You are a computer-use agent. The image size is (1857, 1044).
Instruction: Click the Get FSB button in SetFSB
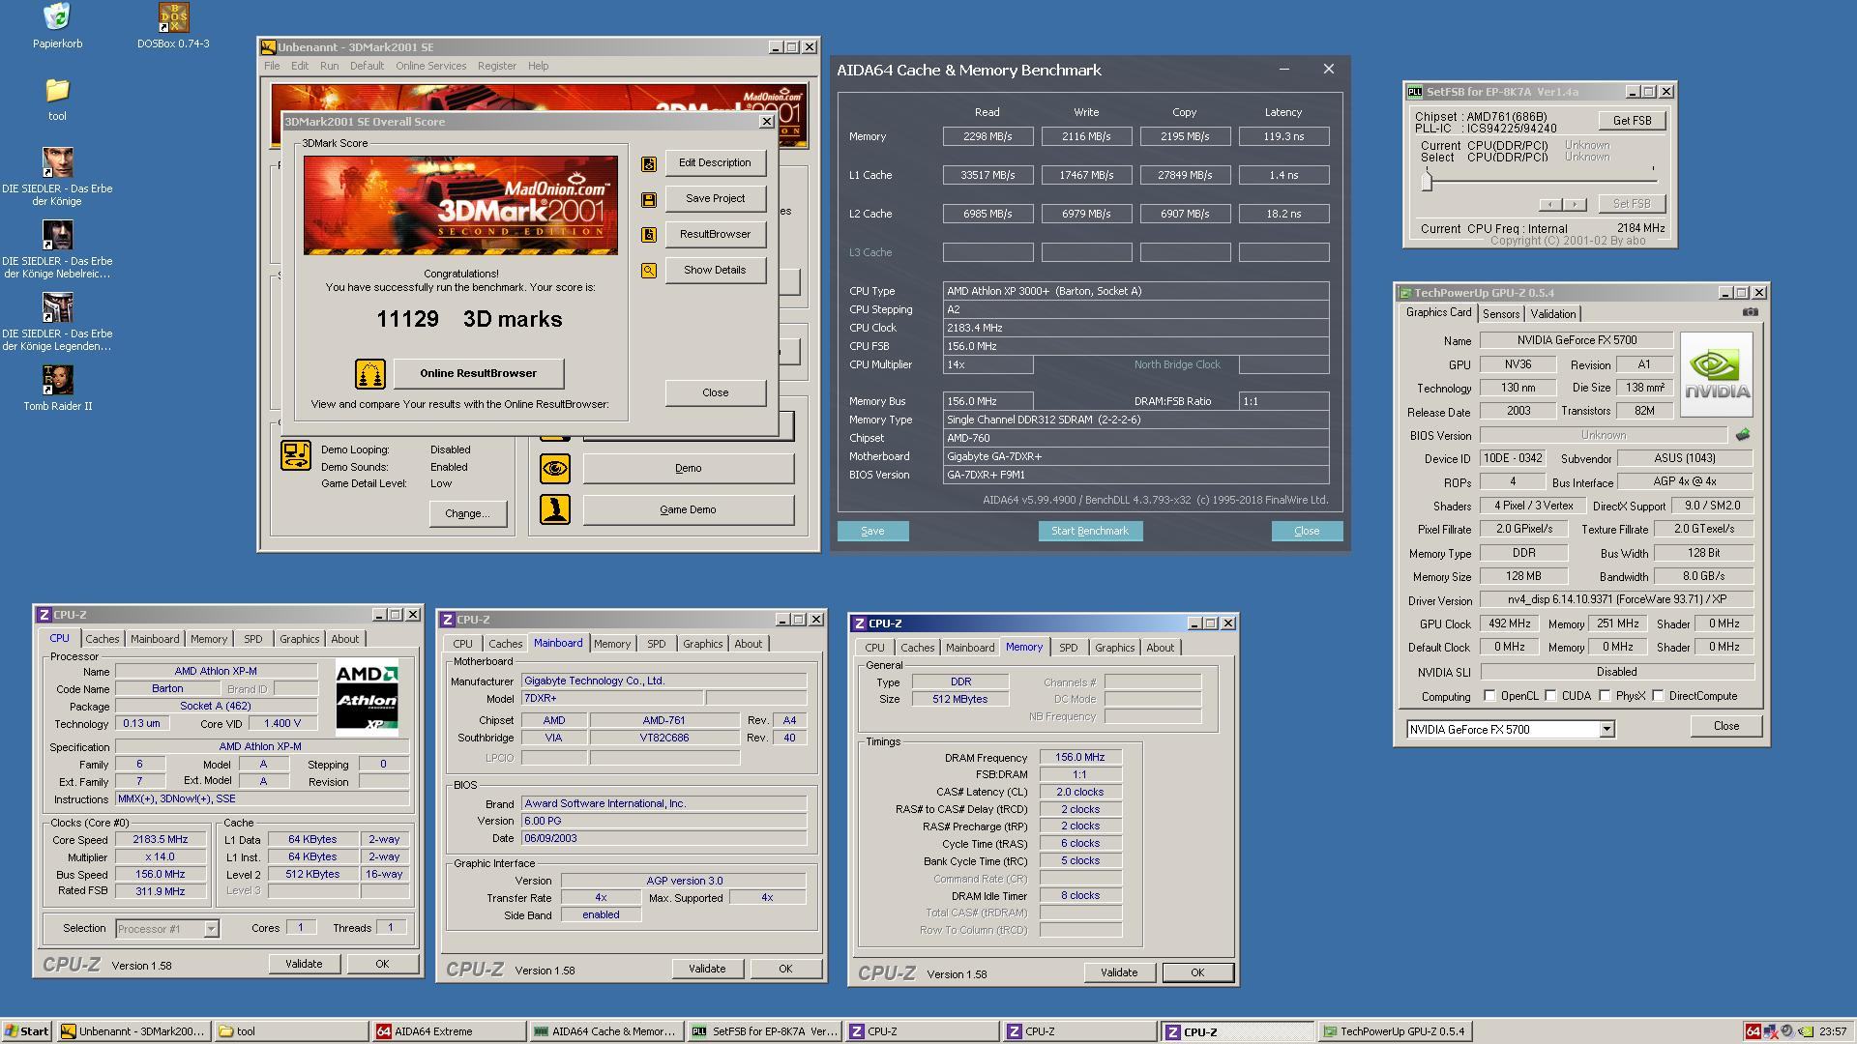click(x=1632, y=121)
